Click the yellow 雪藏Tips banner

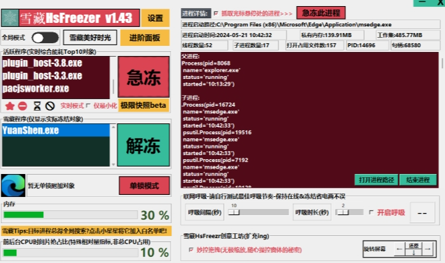(x=86, y=231)
